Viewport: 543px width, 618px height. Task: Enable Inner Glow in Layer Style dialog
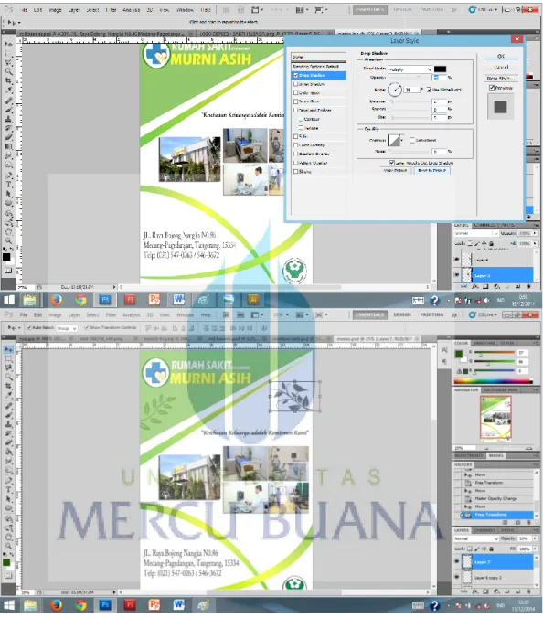pyautogui.click(x=296, y=101)
